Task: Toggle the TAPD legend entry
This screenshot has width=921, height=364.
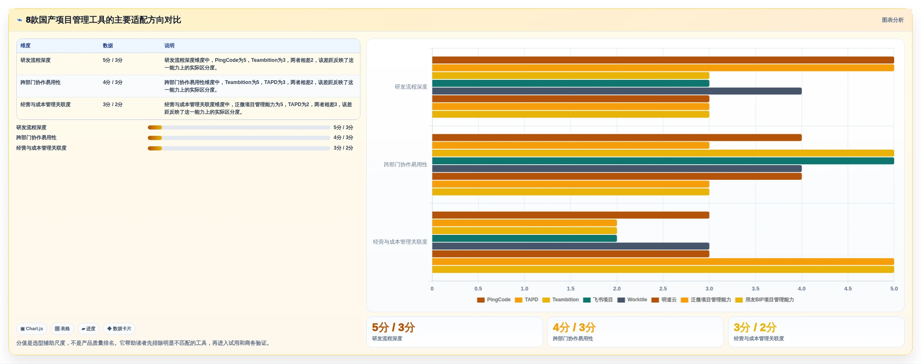Action: 526,300
